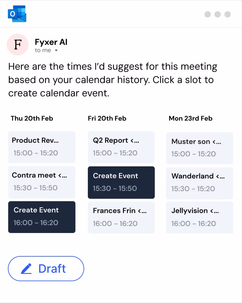This screenshot has height=303, width=242.
Task: Select the Muster son Monday slot
Action: 199,148
